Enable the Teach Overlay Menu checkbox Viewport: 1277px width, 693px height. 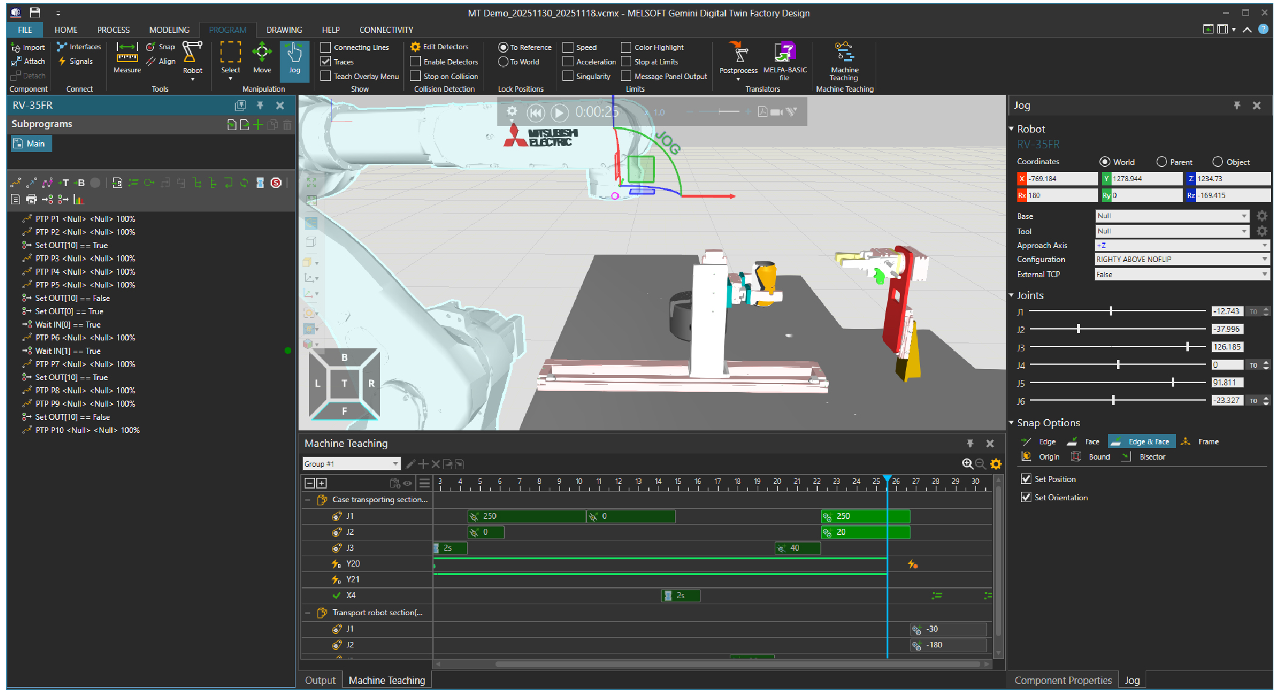pyautogui.click(x=326, y=77)
